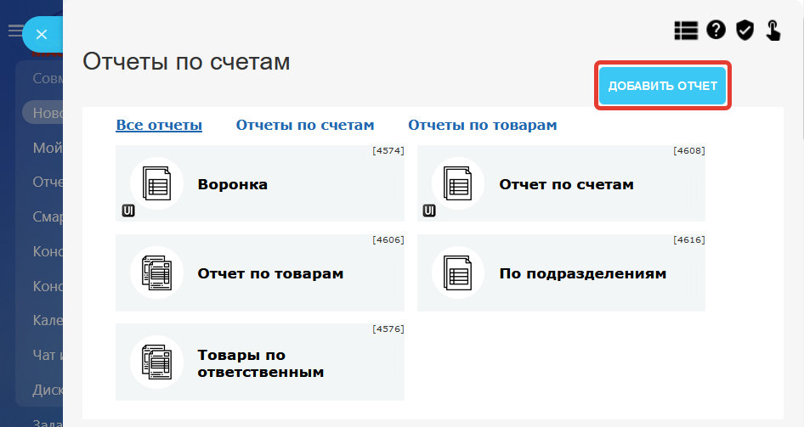This screenshot has height=427, width=804.
Task: Click the pointing hand icon
Action: [x=773, y=31]
